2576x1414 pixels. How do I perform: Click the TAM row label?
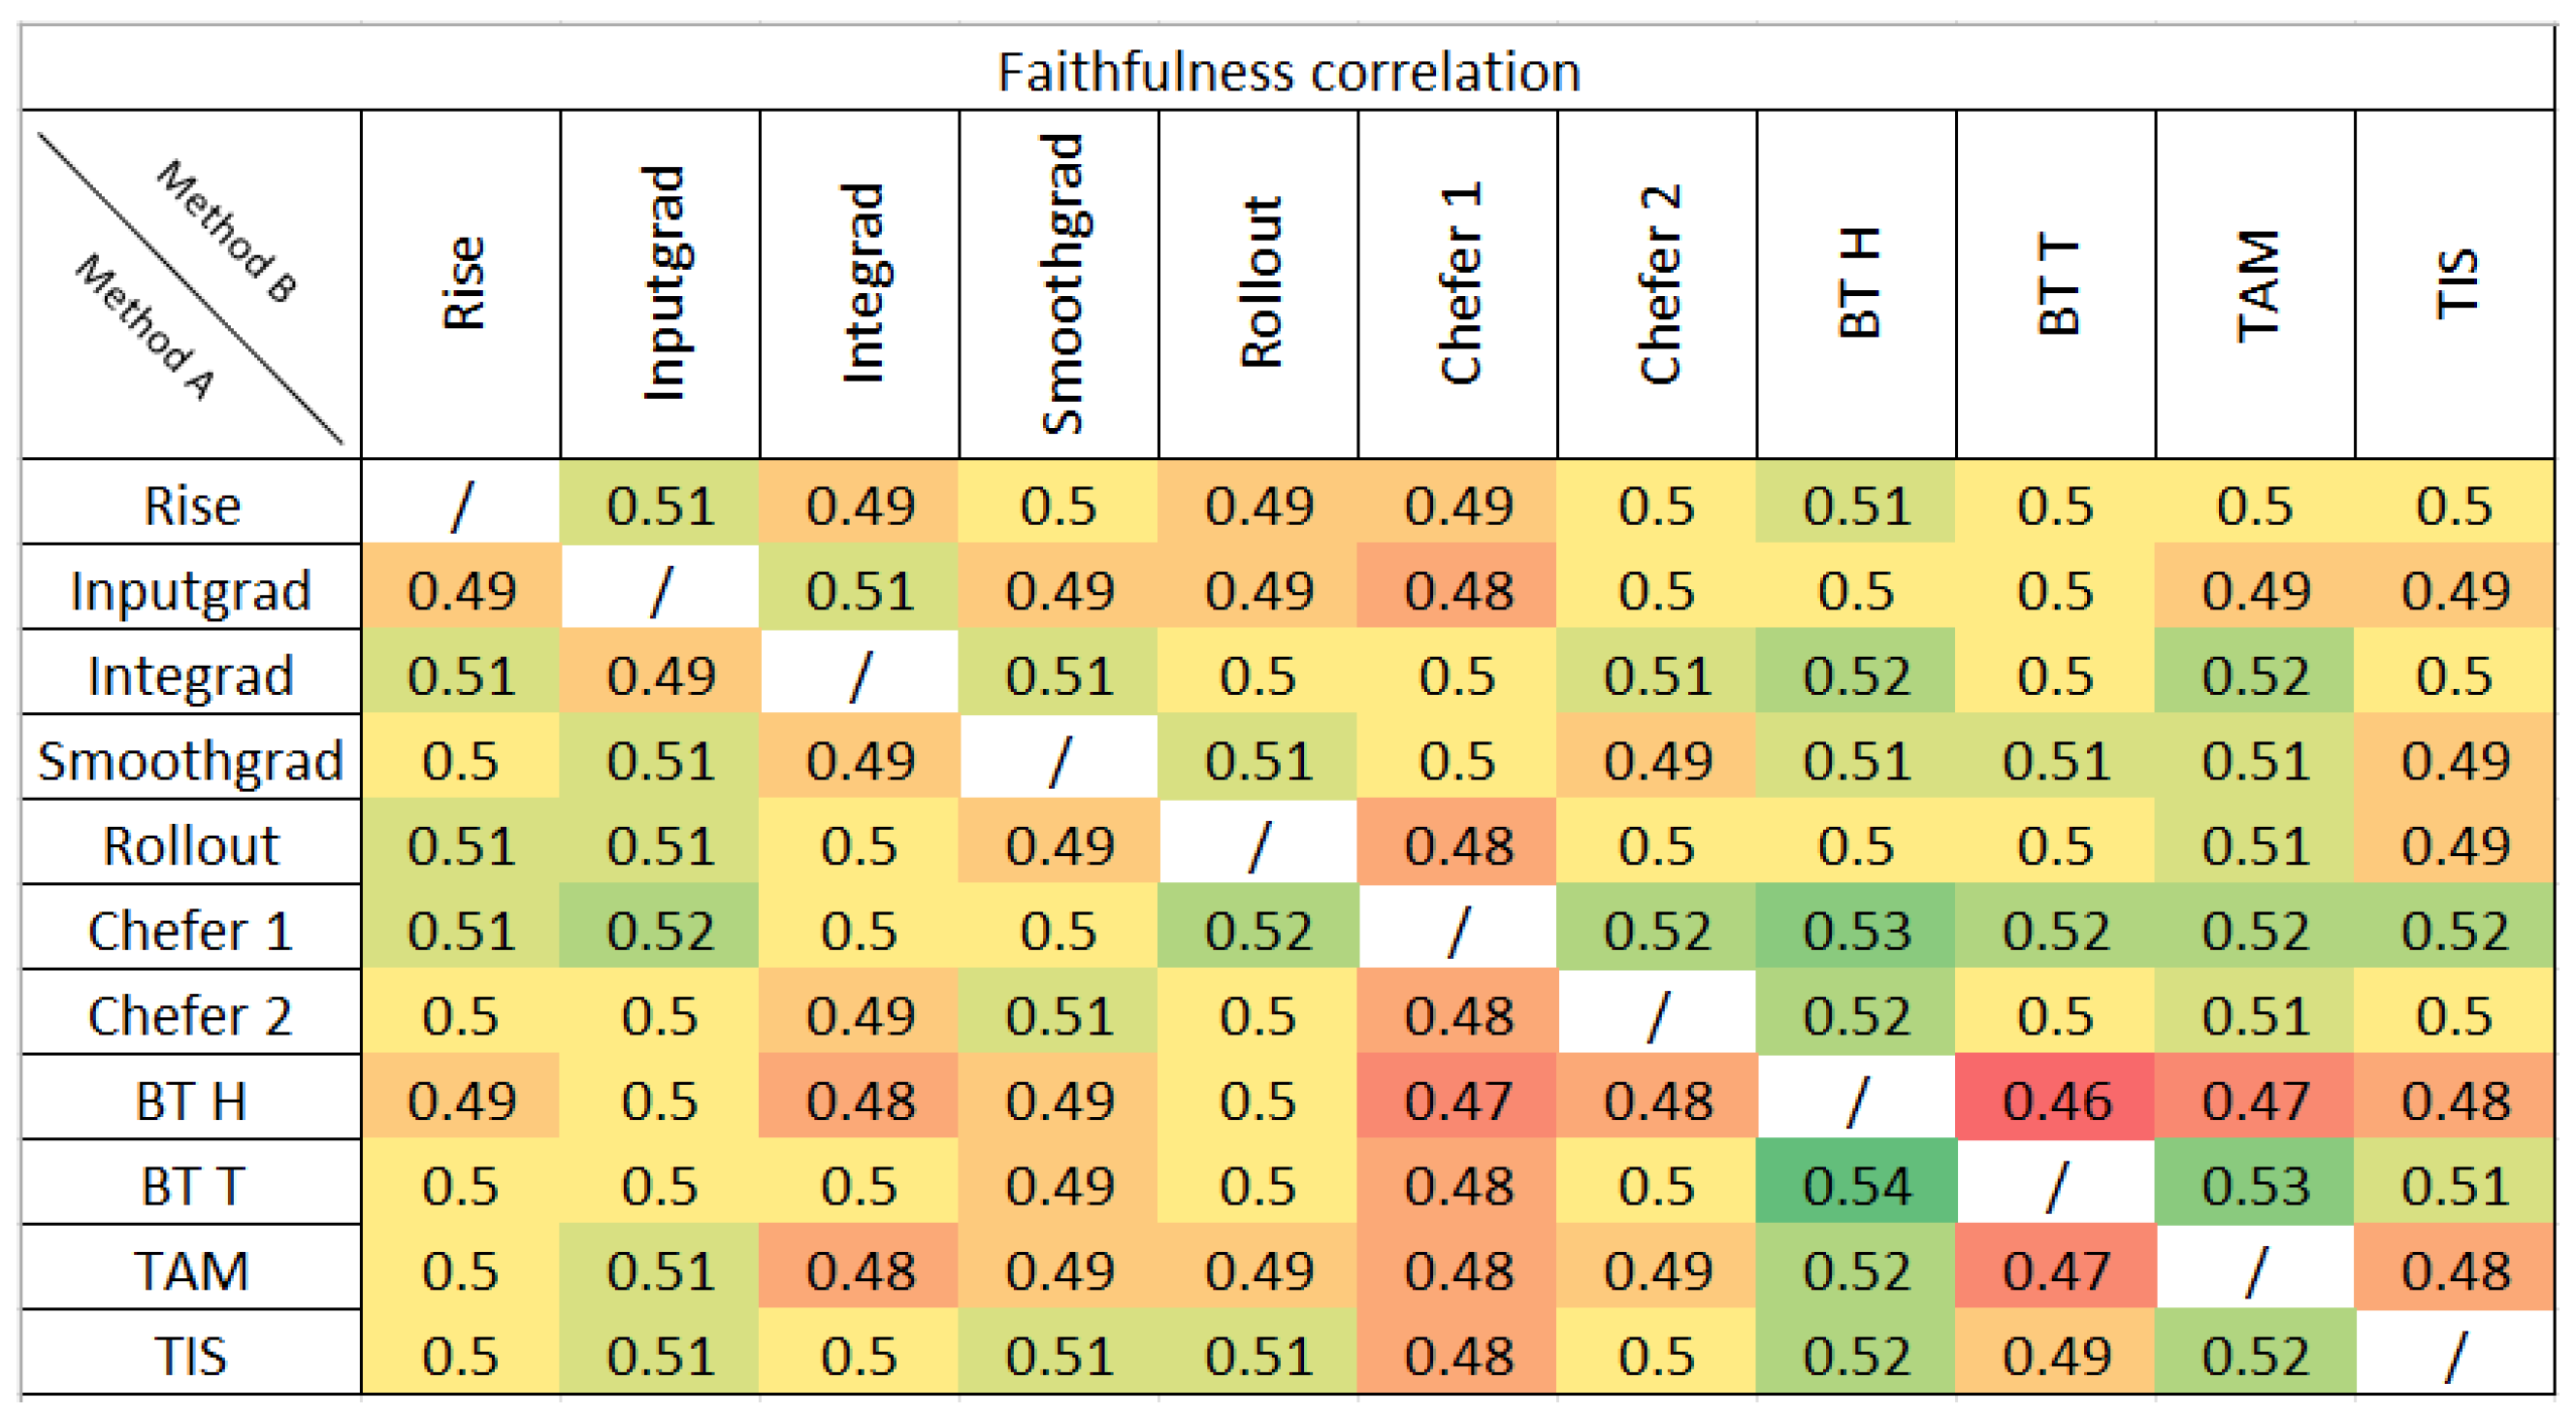coord(191,1271)
